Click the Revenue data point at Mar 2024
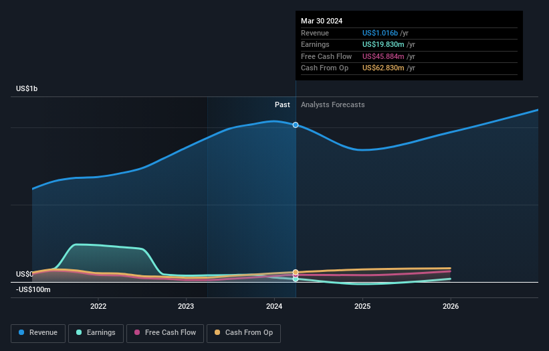 tap(296, 125)
